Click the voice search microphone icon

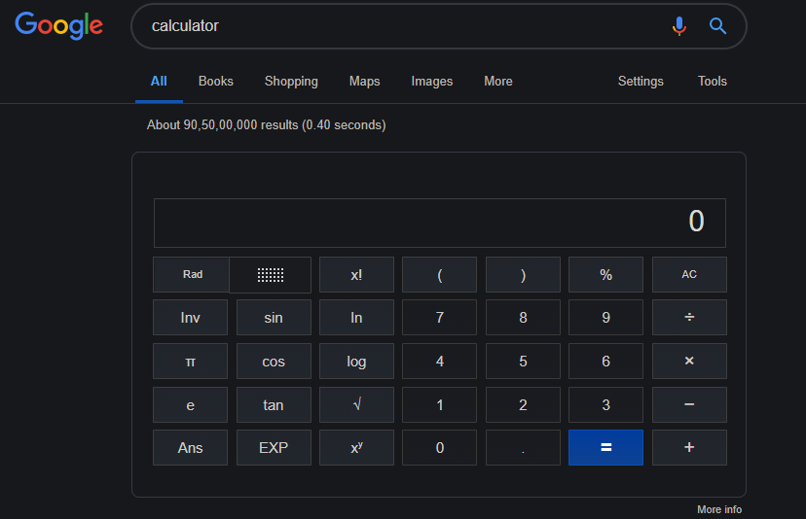679,26
